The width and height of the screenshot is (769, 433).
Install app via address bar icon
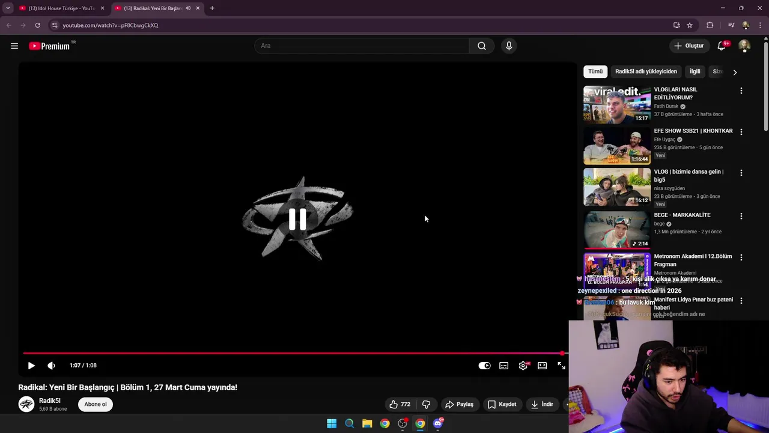coord(676,25)
